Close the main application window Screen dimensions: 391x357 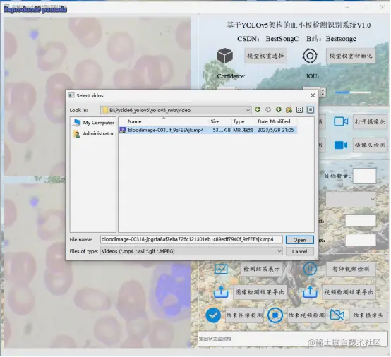tap(382, 7)
